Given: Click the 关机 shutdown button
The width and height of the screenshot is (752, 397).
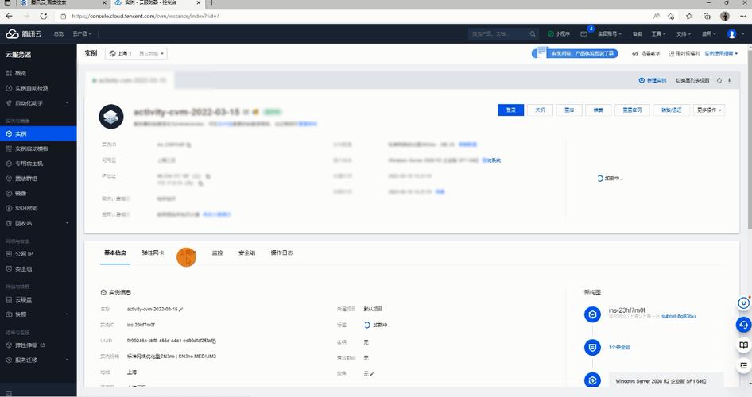Looking at the screenshot, I should click(540, 110).
